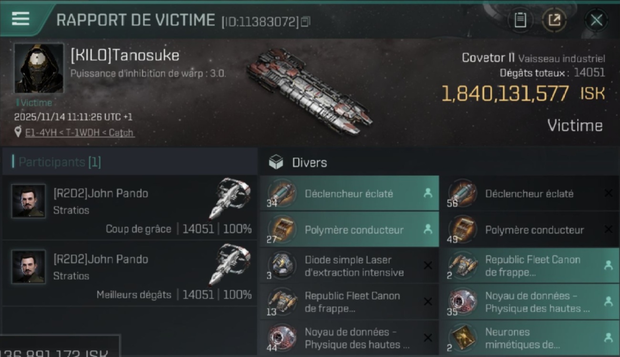Select Republic Fleet Canon de frappe with 13 units
This screenshot has height=357, width=620.
click(350, 302)
